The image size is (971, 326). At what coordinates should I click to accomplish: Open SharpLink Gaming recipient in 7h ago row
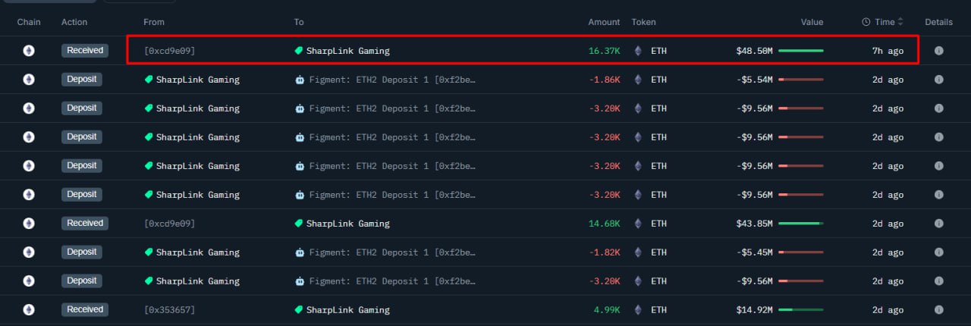pos(347,51)
